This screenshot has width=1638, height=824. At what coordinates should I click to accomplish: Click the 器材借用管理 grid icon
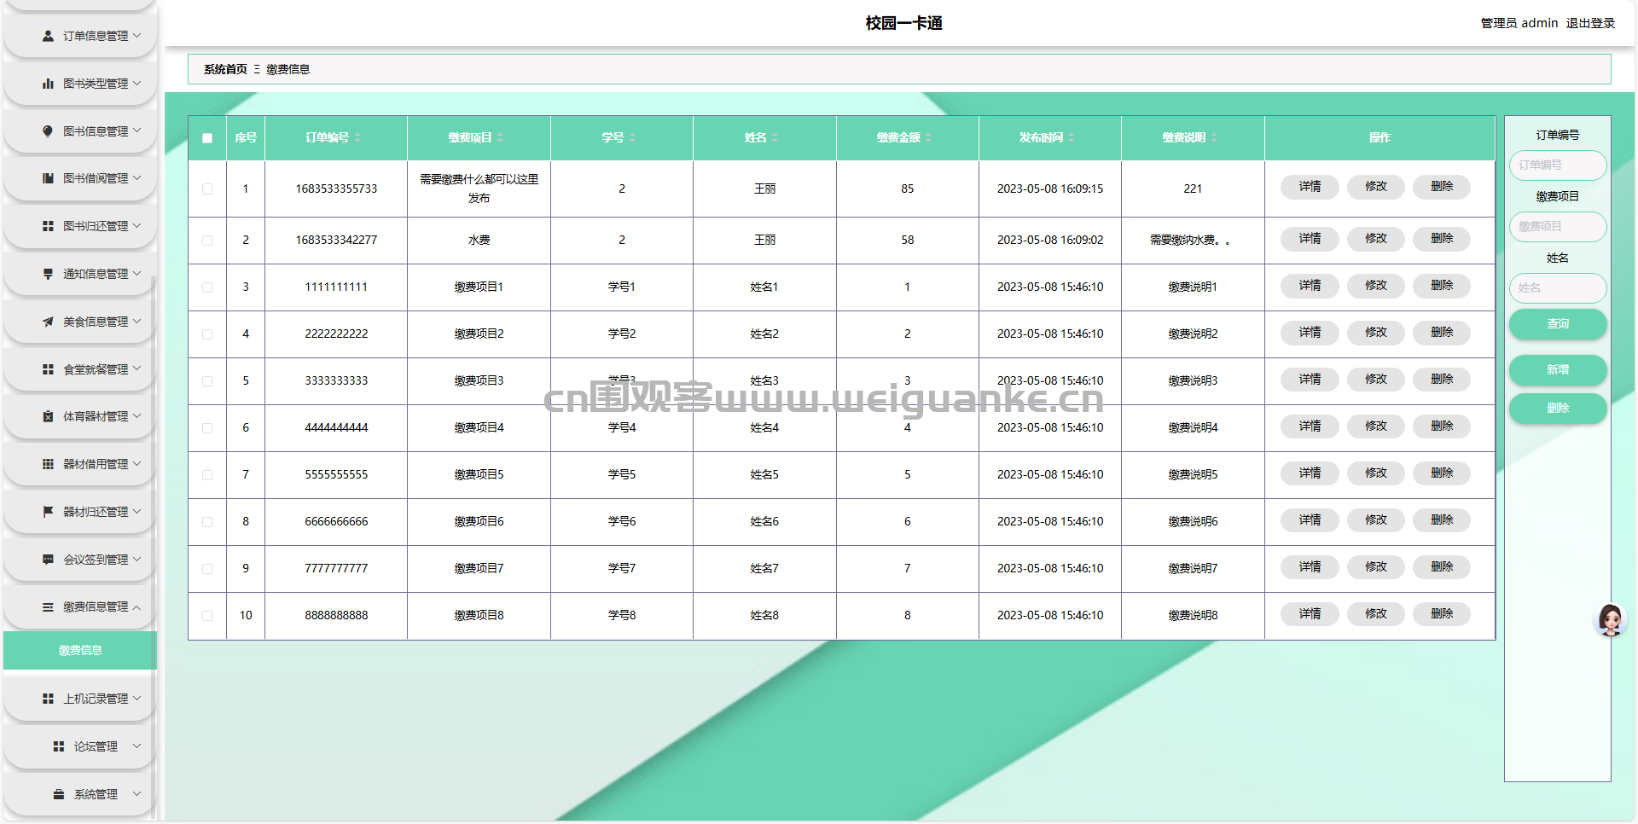(48, 464)
